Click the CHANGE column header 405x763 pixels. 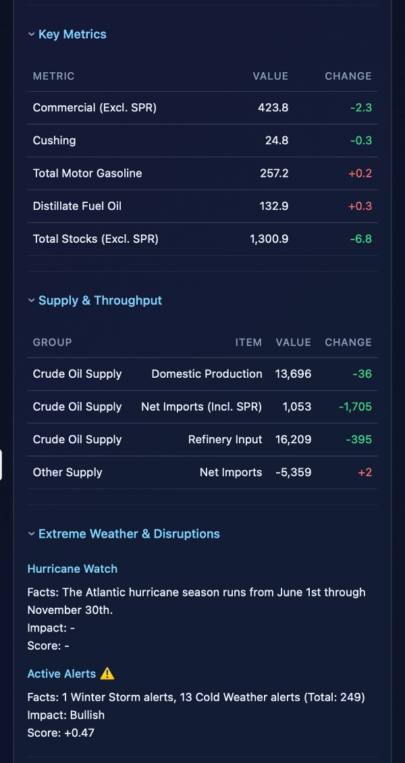[348, 76]
